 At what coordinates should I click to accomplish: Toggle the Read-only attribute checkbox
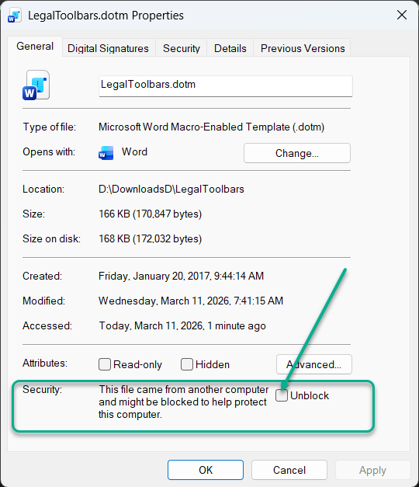click(105, 364)
